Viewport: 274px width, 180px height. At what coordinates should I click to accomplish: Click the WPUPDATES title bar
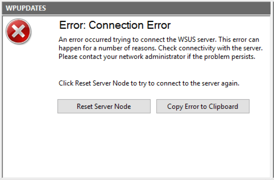[134, 8]
